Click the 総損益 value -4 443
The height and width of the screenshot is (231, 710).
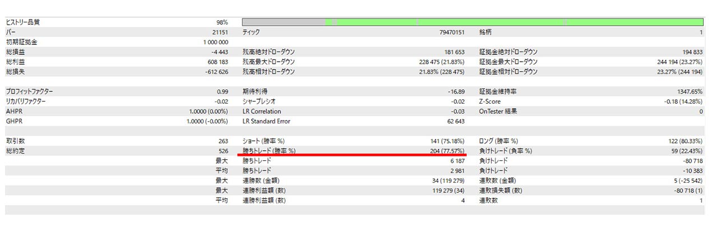tap(217, 52)
